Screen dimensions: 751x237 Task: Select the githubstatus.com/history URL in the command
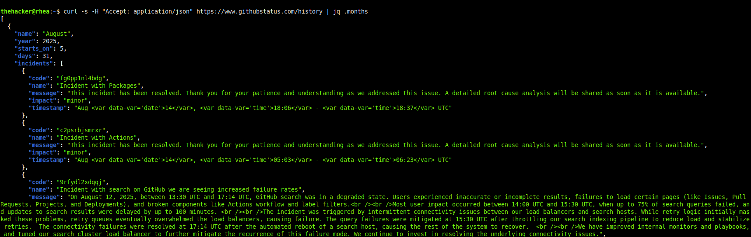coord(260,12)
